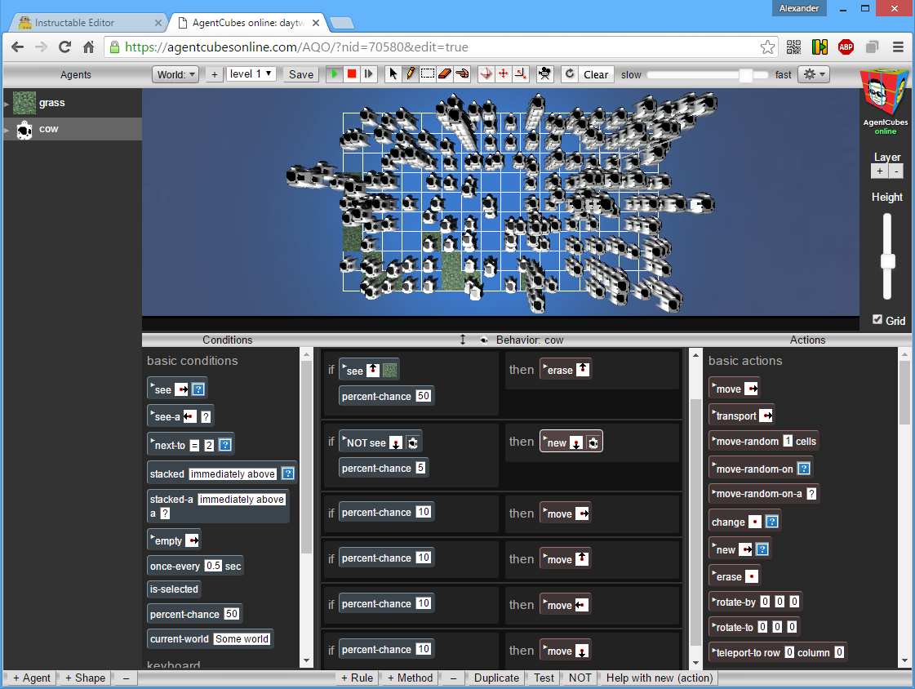
Task: Click the 'transport' action direction arrow
Action: [x=765, y=416]
